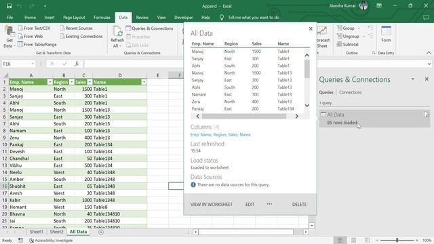The height and width of the screenshot is (244, 434).
Task: Click the Undo arrow in title bar
Action: (20, 6)
